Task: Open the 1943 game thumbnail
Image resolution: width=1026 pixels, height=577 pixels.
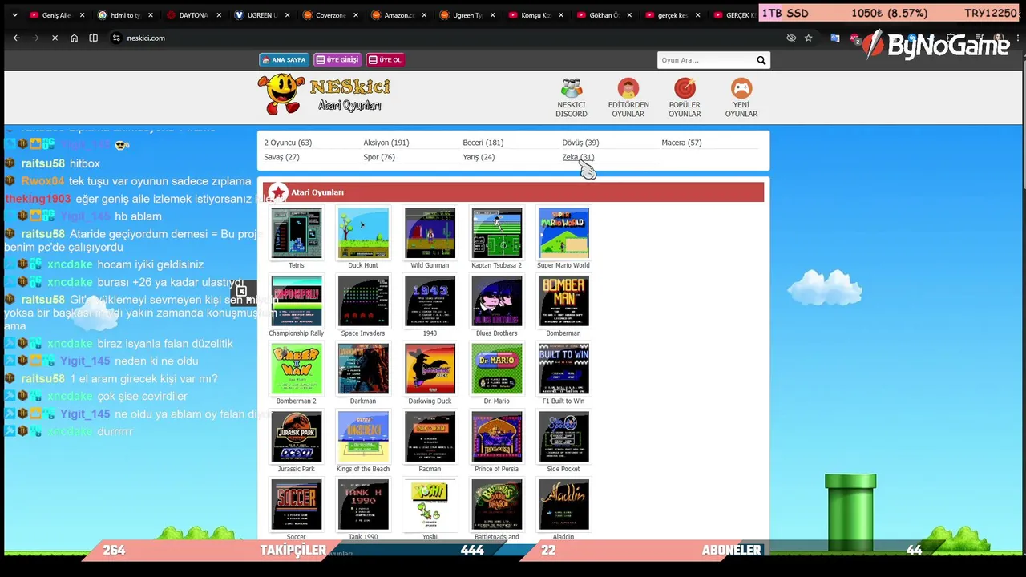Action: [430, 301]
